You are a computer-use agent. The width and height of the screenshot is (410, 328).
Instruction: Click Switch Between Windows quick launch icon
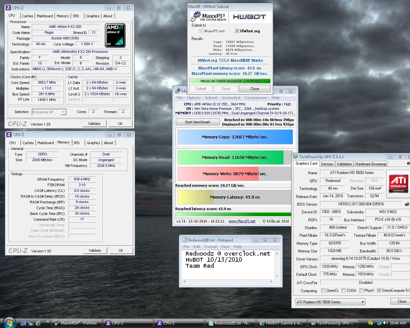31,323
